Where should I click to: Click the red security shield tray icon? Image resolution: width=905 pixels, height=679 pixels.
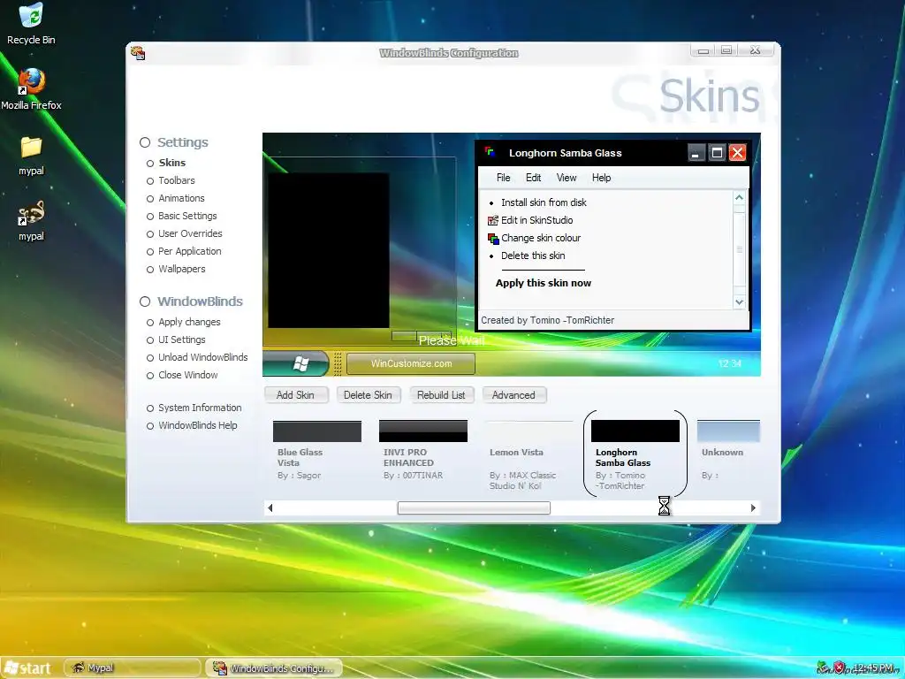(840, 668)
